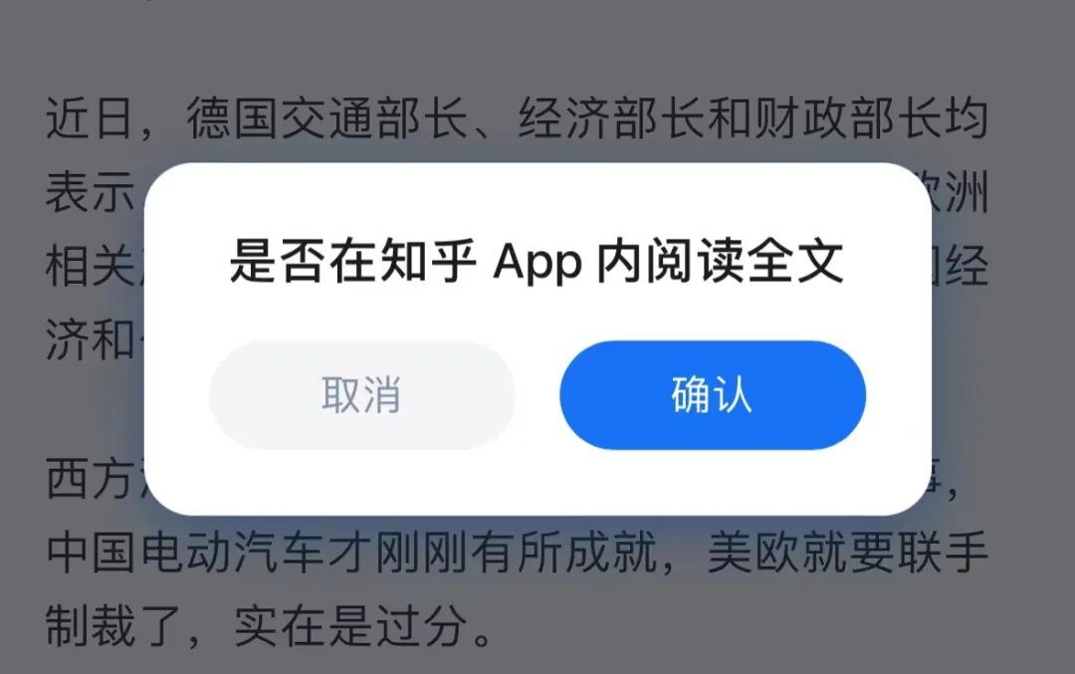Click 洲 character right of the dialog
The image size is (1075, 674).
tap(967, 192)
